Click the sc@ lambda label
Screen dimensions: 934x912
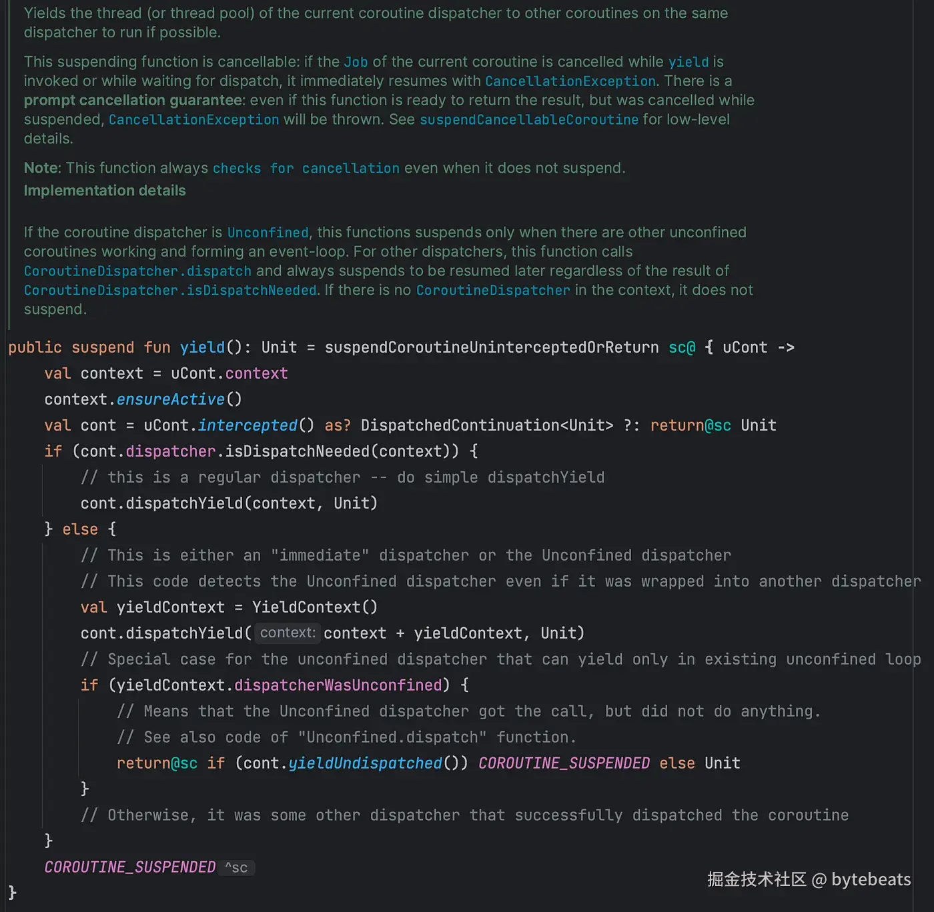coord(682,347)
